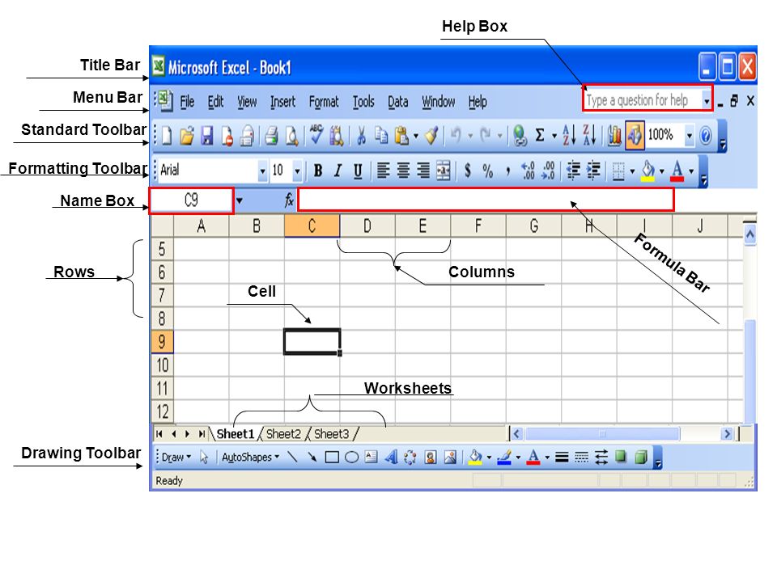This screenshot has height=582, width=777.
Task: Open the 100% zoom dropdown
Action: 690,135
